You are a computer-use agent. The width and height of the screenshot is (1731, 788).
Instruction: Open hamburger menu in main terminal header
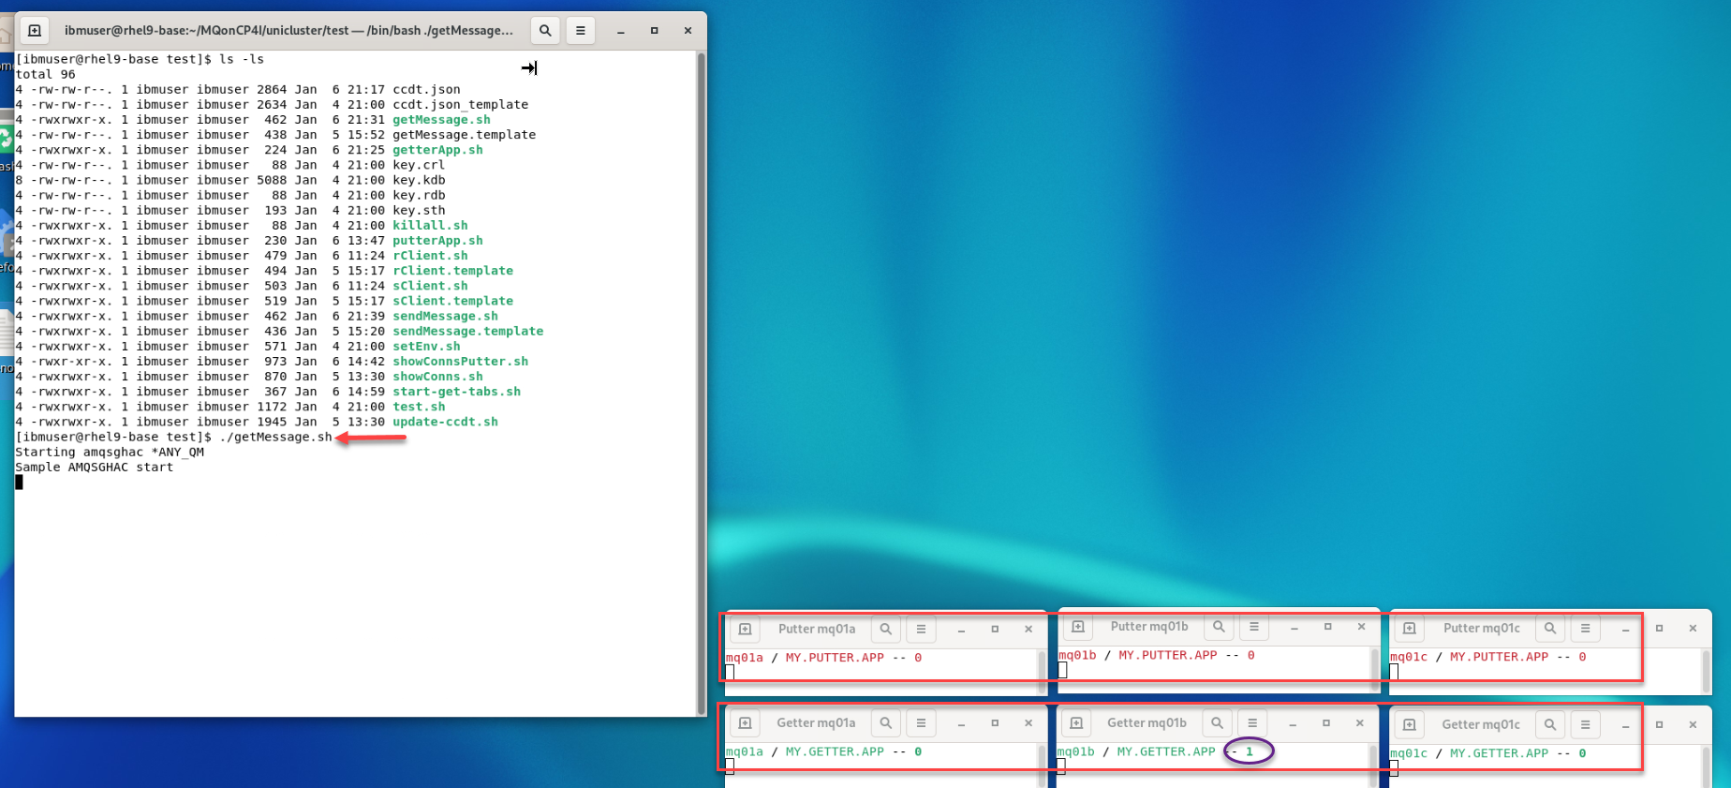(x=581, y=31)
